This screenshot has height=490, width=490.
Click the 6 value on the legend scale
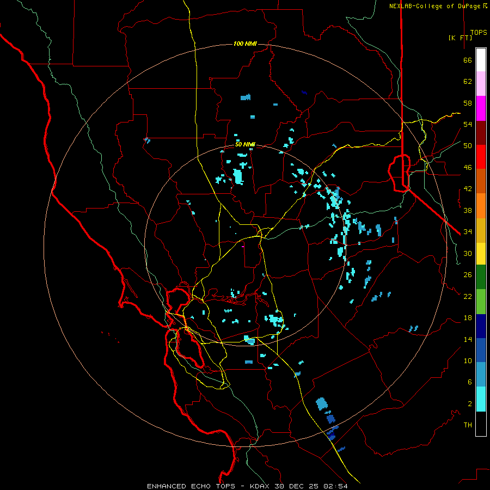pos(470,382)
